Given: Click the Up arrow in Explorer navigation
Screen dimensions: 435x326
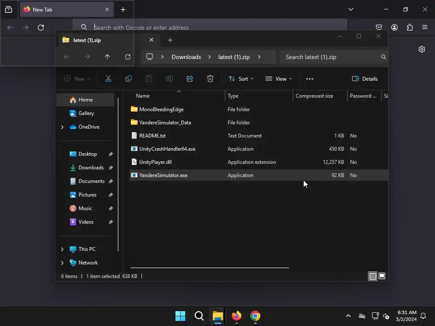Looking at the screenshot, I should (107, 57).
